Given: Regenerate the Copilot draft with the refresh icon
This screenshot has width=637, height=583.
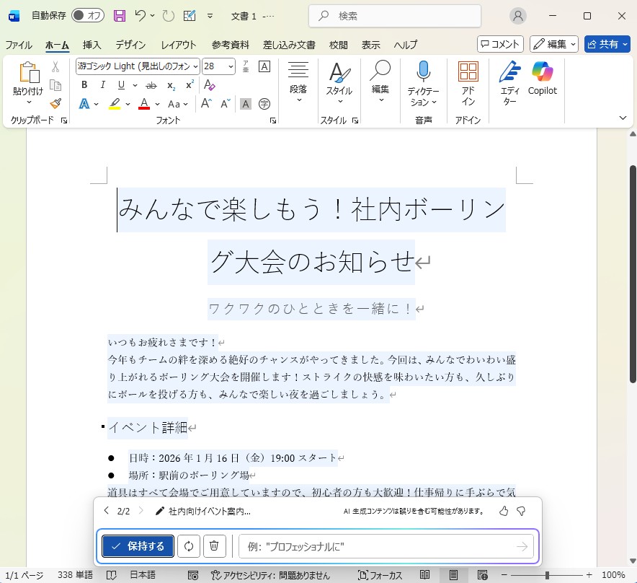Looking at the screenshot, I should [x=188, y=546].
